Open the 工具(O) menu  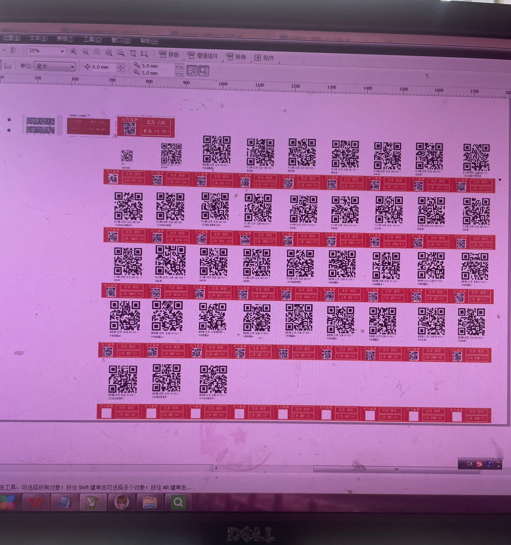point(92,39)
